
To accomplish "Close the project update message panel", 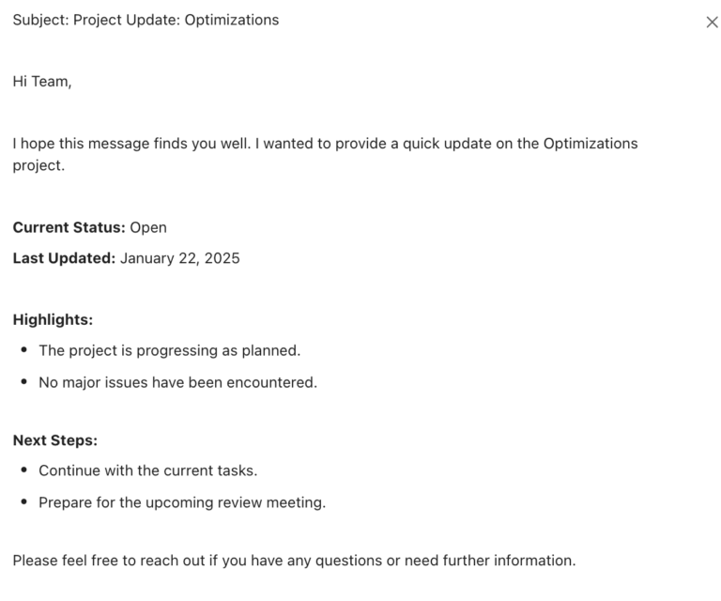I will pyautogui.click(x=712, y=22).
